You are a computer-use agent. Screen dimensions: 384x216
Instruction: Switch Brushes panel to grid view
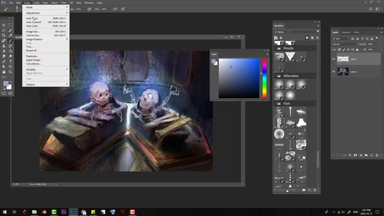coord(307,38)
